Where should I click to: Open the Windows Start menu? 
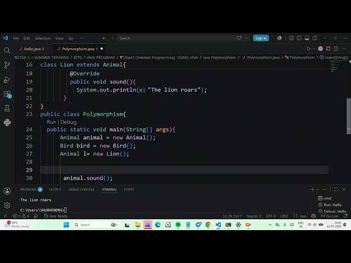[x=66, y=225]
